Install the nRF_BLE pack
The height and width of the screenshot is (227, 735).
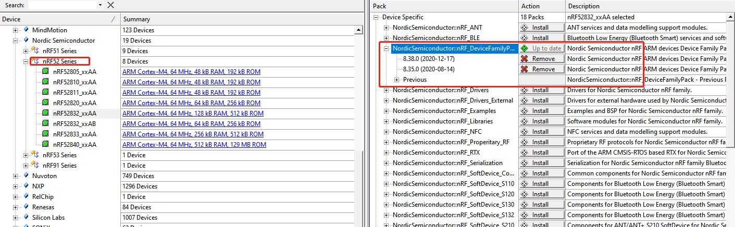point(542,38)
